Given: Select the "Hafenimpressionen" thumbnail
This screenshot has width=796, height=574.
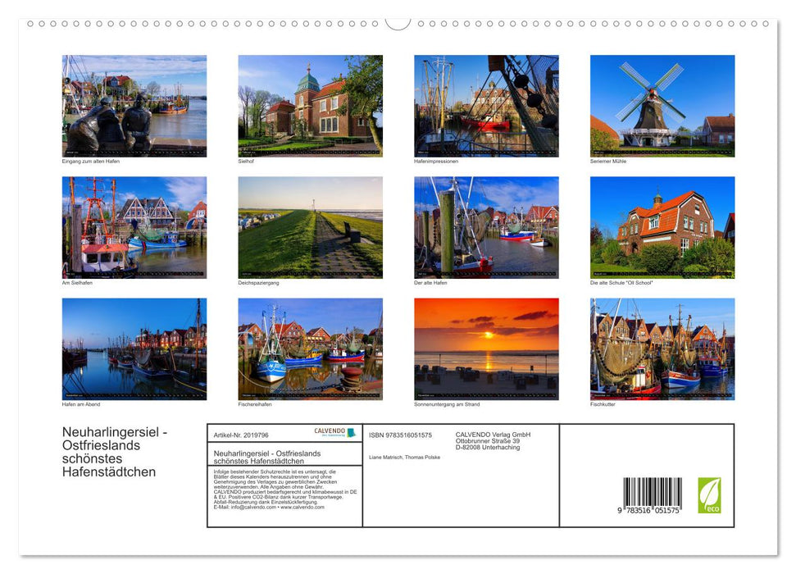Looking at the screenshot, I should [485, 105].
